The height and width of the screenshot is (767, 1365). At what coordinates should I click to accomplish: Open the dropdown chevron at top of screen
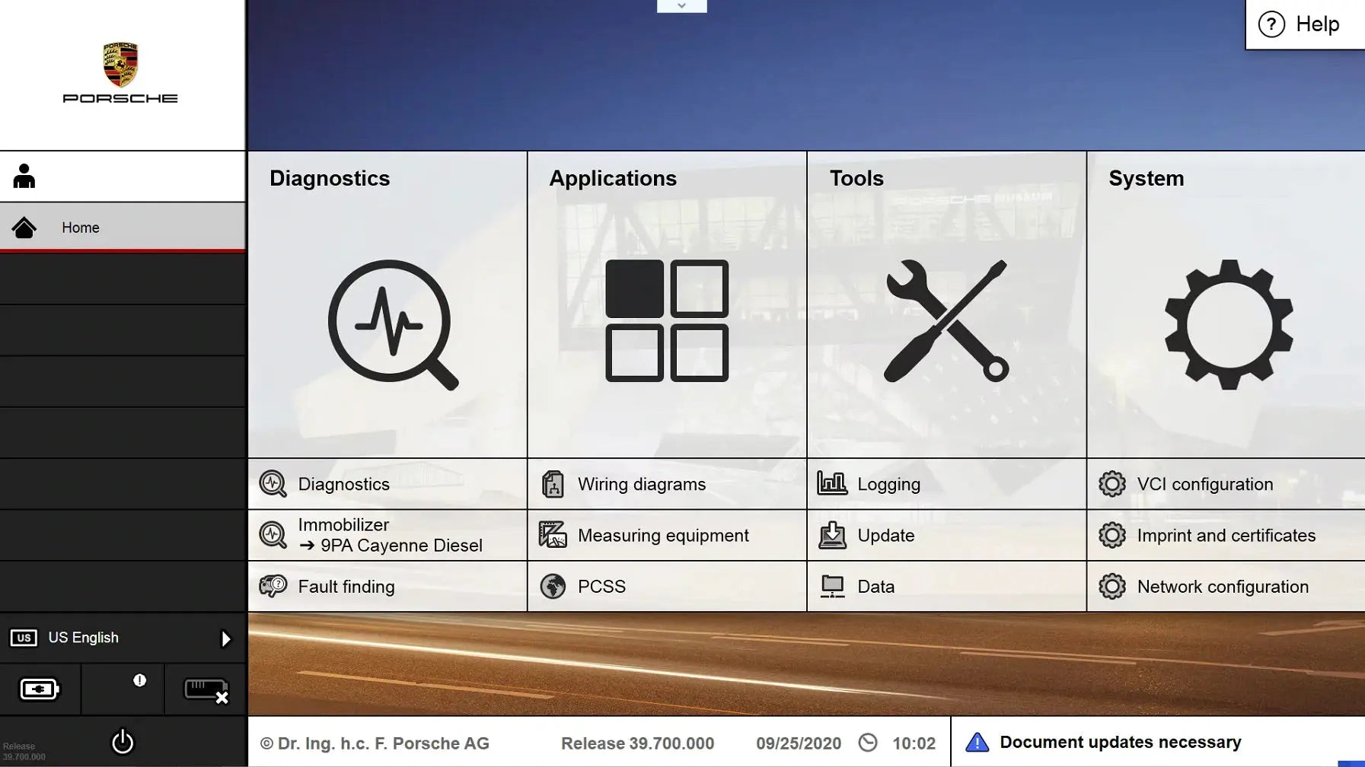[681, 5]
